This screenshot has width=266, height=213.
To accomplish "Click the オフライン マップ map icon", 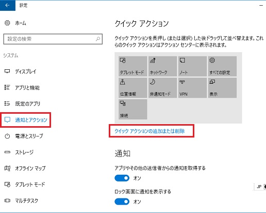I will tap(7, 168).
